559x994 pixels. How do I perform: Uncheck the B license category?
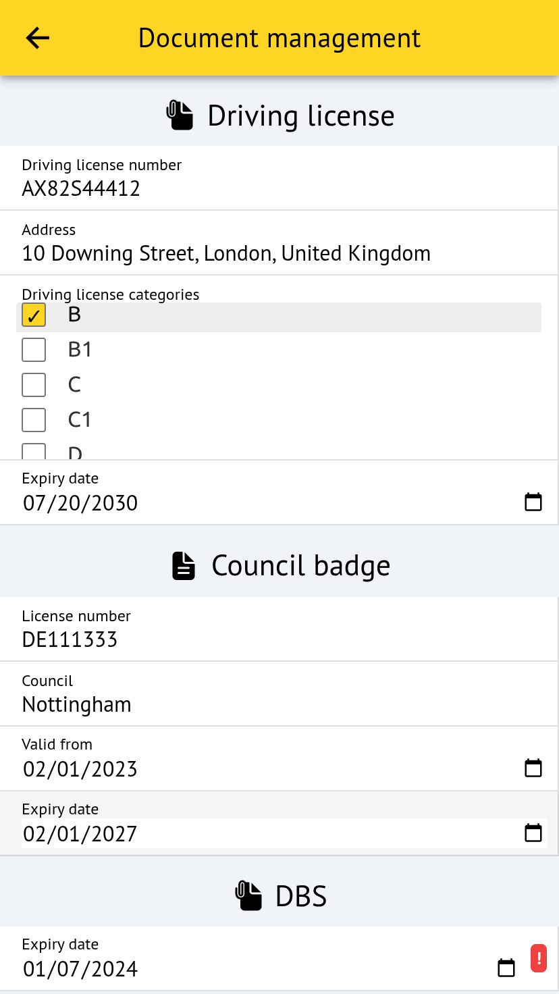click(x=34, y=315)
